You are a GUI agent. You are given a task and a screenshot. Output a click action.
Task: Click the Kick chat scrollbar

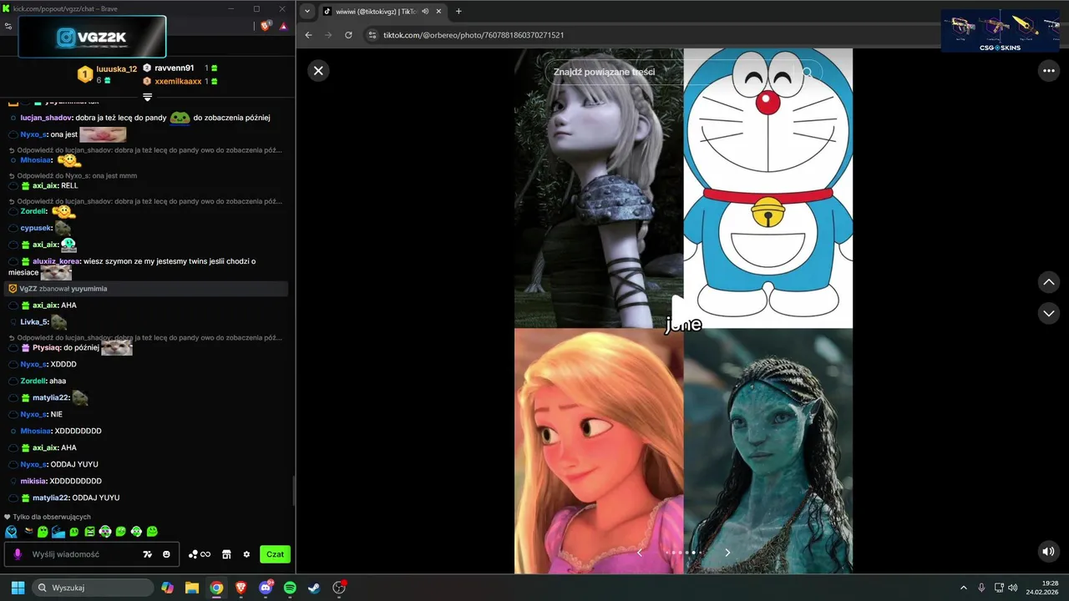point(293,491)
